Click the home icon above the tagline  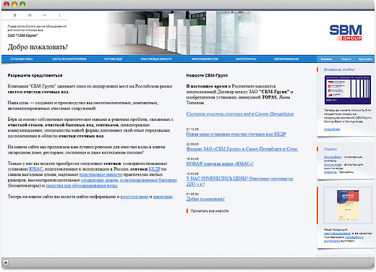pos(15,15)
